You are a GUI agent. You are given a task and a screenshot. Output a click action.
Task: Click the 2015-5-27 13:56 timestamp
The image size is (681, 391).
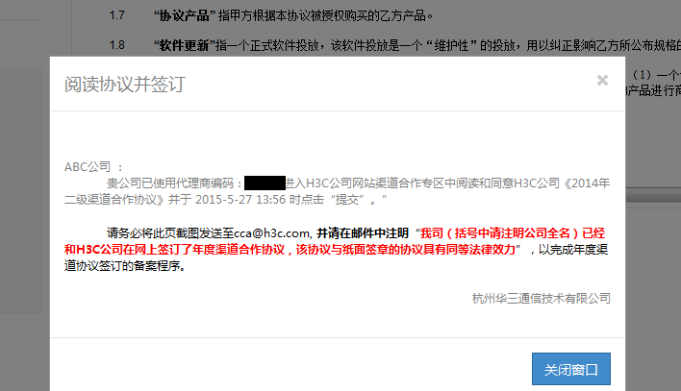[240, 200]
